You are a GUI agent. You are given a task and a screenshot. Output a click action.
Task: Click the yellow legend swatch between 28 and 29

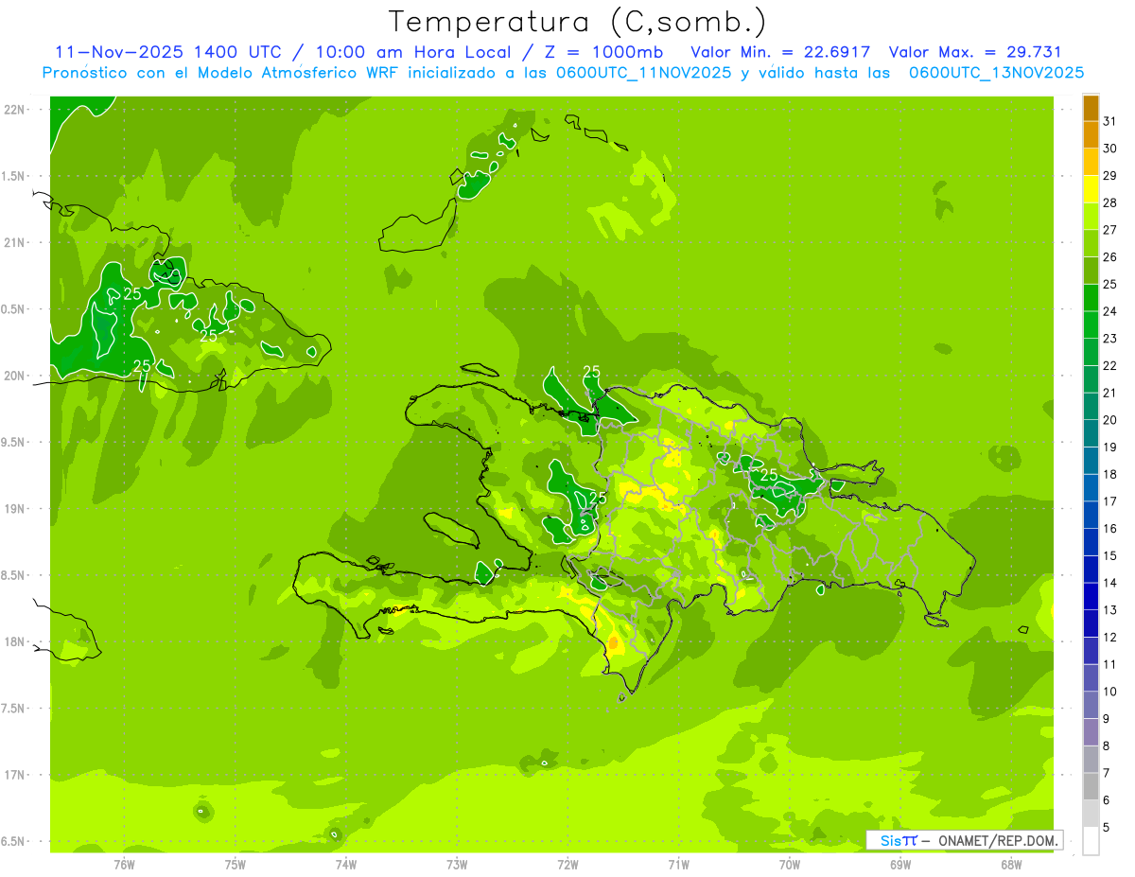1091,188
